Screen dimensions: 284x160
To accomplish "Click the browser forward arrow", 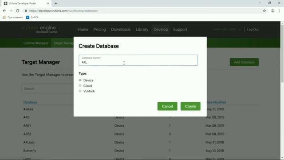I will 11,11.
